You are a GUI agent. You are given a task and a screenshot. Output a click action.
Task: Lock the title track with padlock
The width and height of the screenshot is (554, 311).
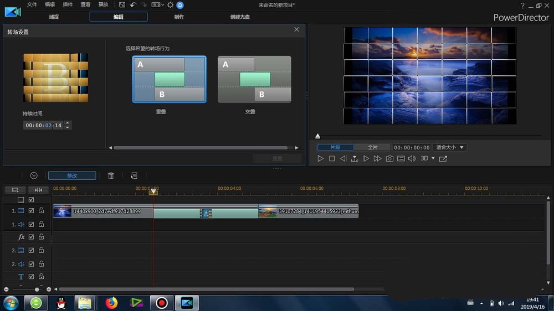click(41, 277)
